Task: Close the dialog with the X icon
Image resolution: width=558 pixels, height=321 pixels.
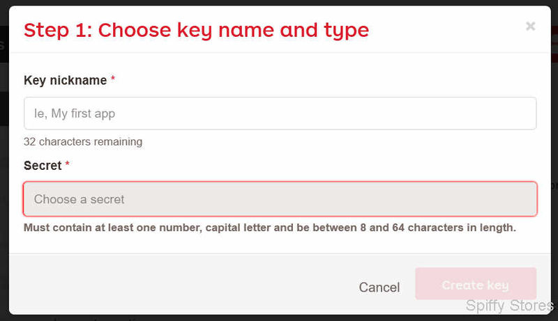Action: point(530,26)
